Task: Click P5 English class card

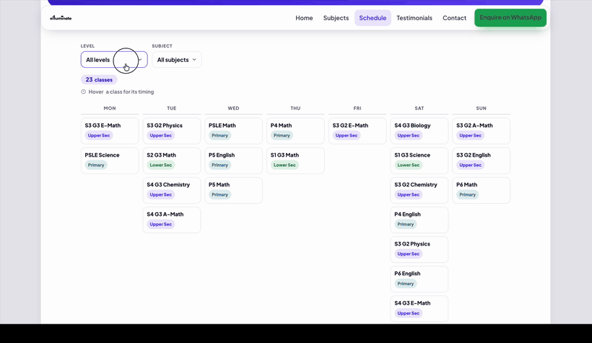Action: coord(234,160)
